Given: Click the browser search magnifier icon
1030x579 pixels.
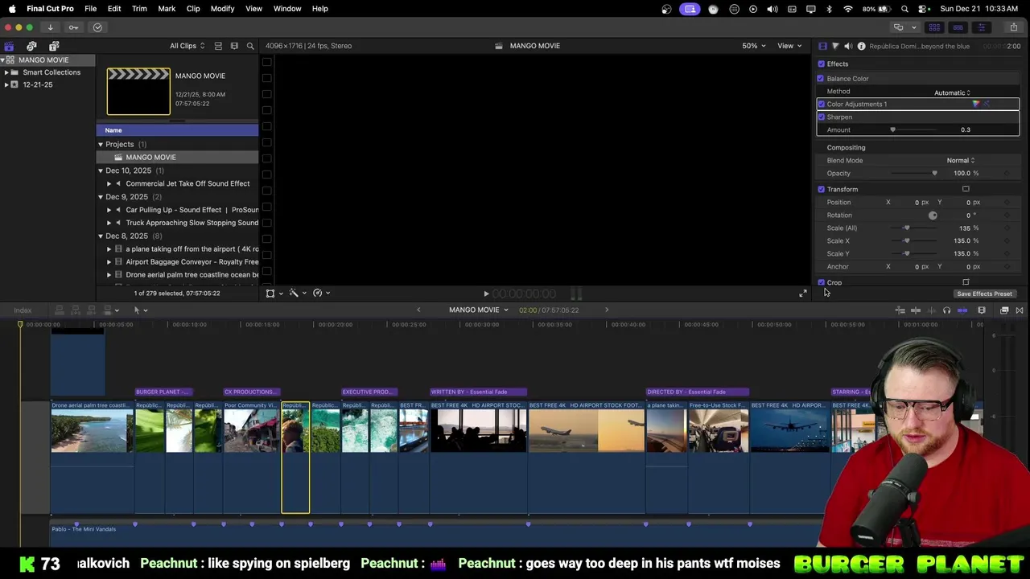Looking at the screenshot, I should [250, 46].
